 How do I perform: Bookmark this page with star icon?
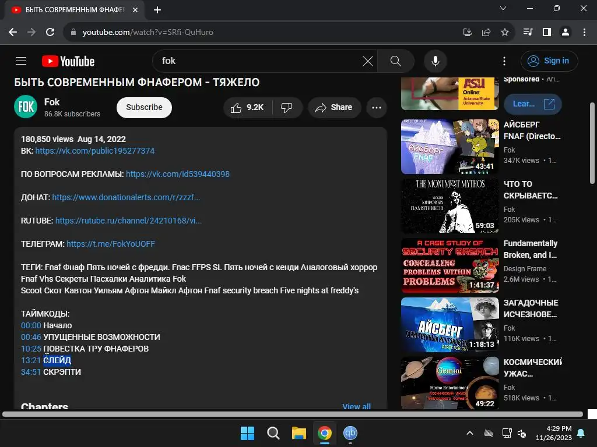coord(504,32)
